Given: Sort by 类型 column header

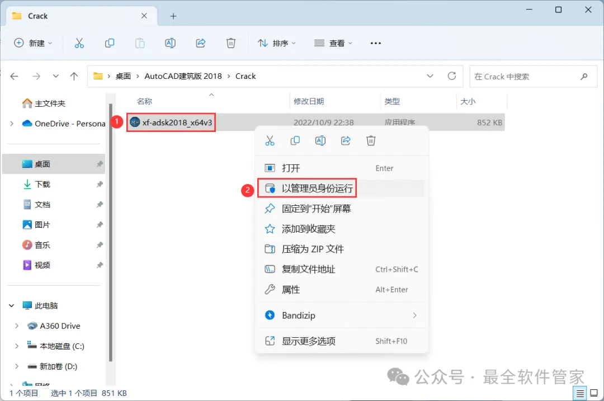Looking at the screenshot, I should pyautogui.click(x=391, y=101).
